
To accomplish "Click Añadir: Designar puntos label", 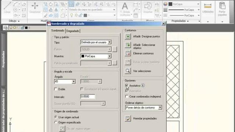I will pos(147,36).
